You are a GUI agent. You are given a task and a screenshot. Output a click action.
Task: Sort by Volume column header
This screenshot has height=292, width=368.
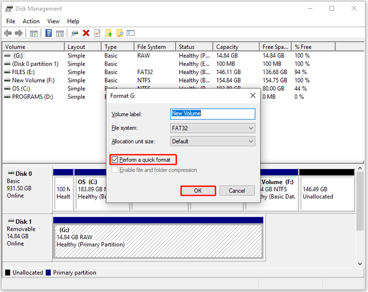tap(33, 47)
